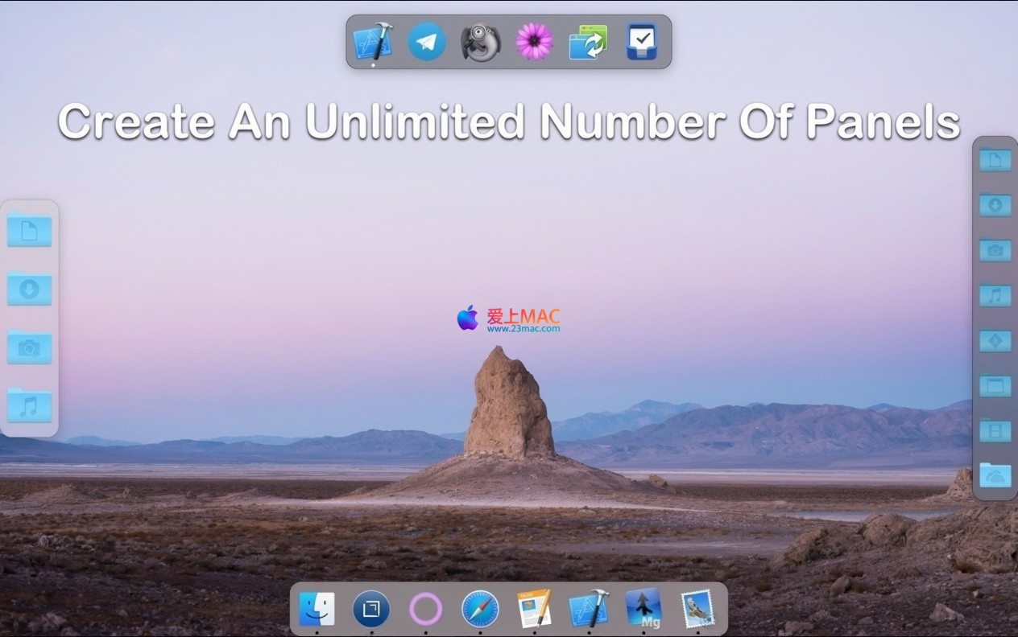Click the Mg arrow app icon
This screenshot has width=1018, height=637.
pyautogui.click(x=643, y=608)
